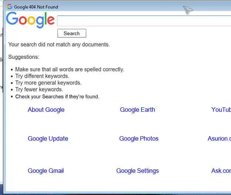Click the Google favicon in the title bar
The width and height of the screenshot is (231, 195).
9,7
